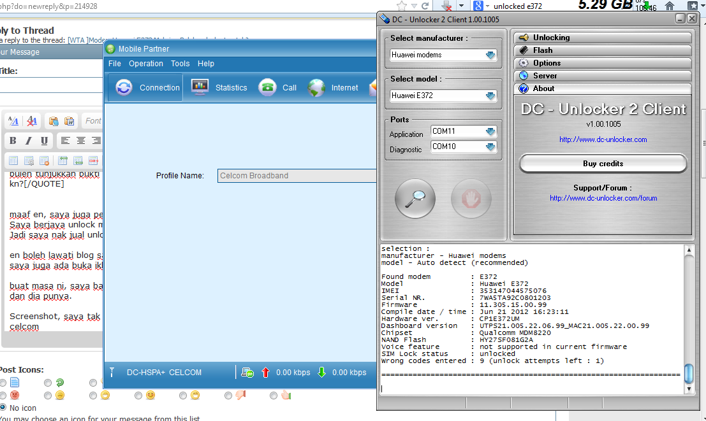Expand the Options section in DC-Unlocker
706x421 pixels.
pos(603,63)
